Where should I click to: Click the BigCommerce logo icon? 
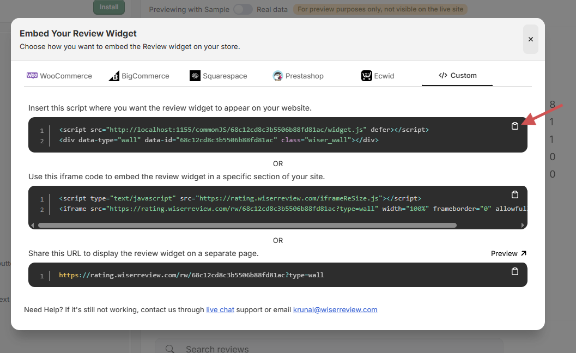click(x=114, y=76)
